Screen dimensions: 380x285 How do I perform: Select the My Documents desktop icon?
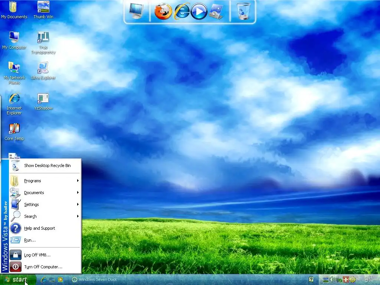[14, 10]
